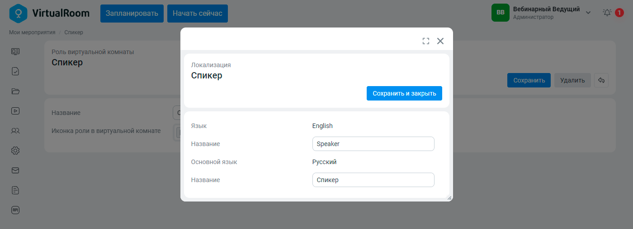Open the notifications bell

[607, 13]
